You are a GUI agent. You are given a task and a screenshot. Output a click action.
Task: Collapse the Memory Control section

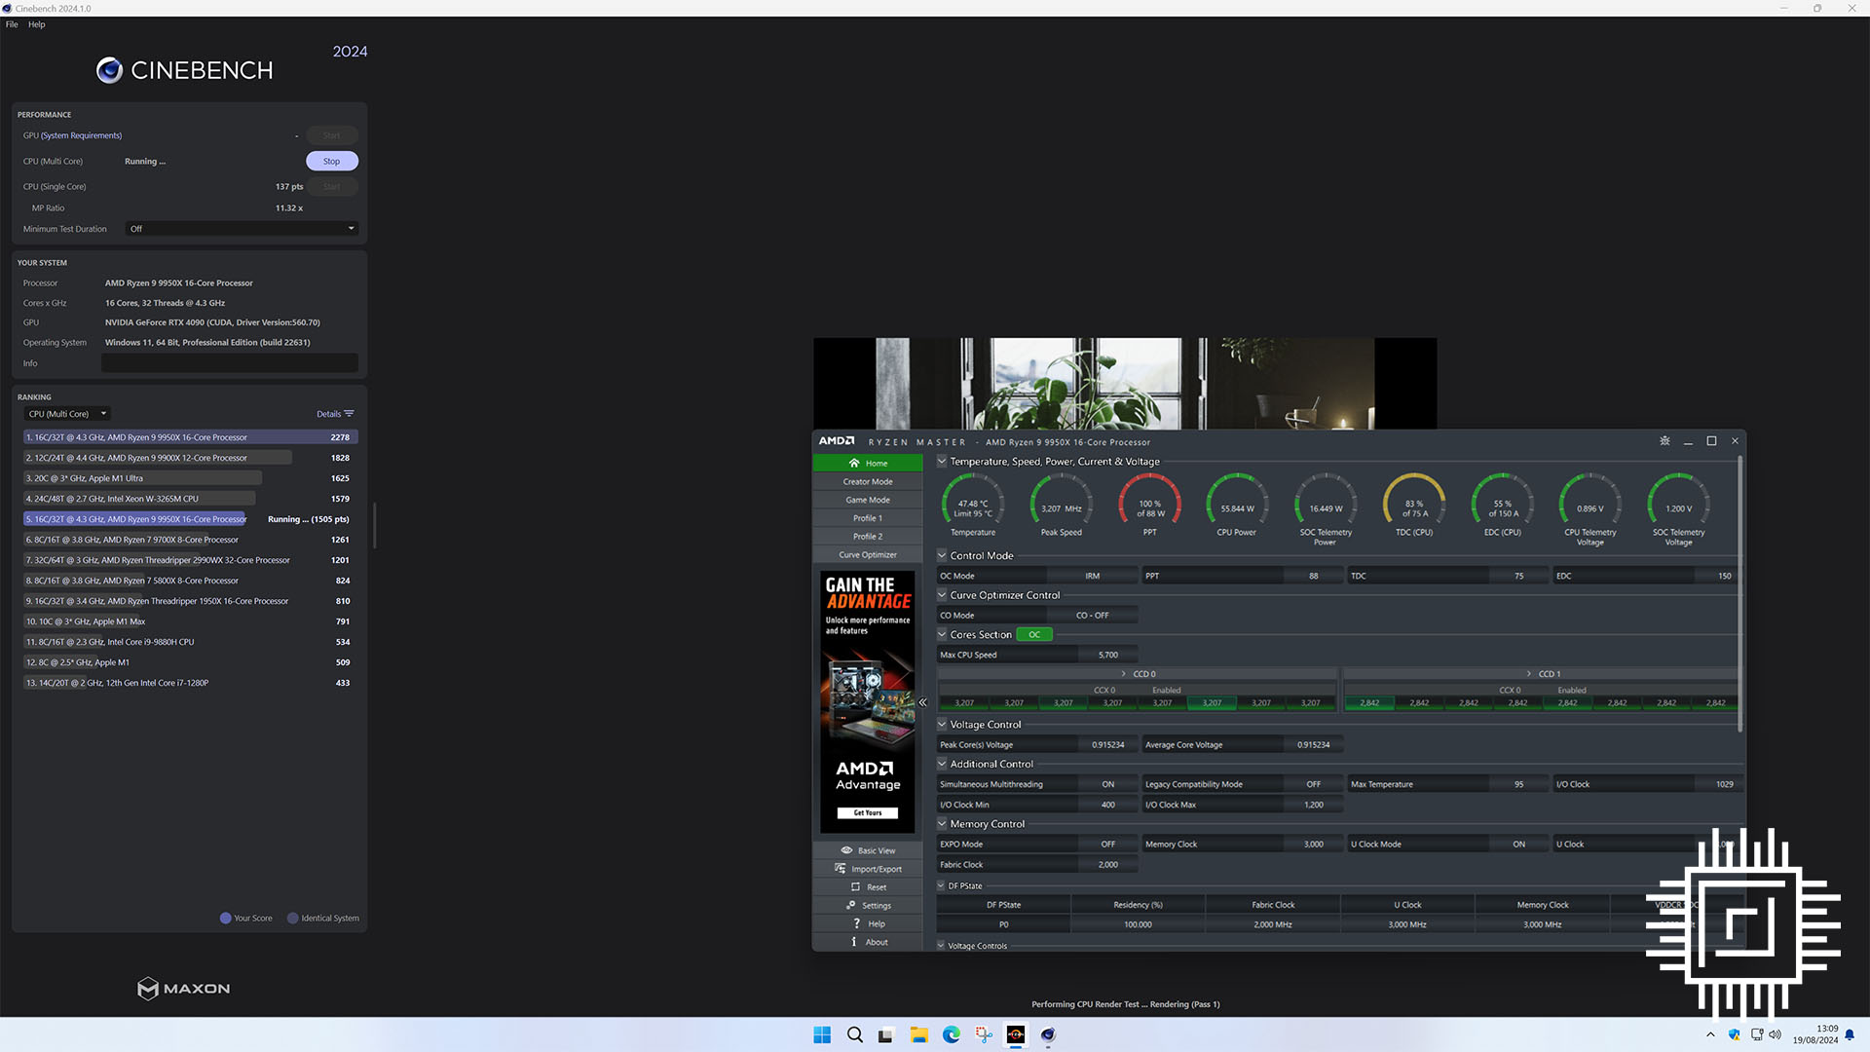942,824
